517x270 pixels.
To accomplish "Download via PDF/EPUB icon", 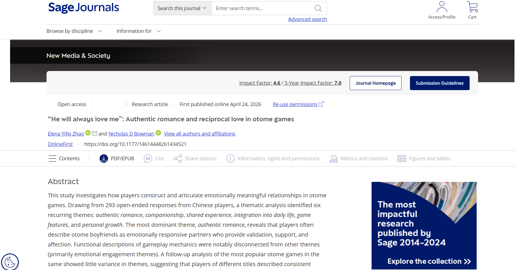I will (x=104, y=159).
